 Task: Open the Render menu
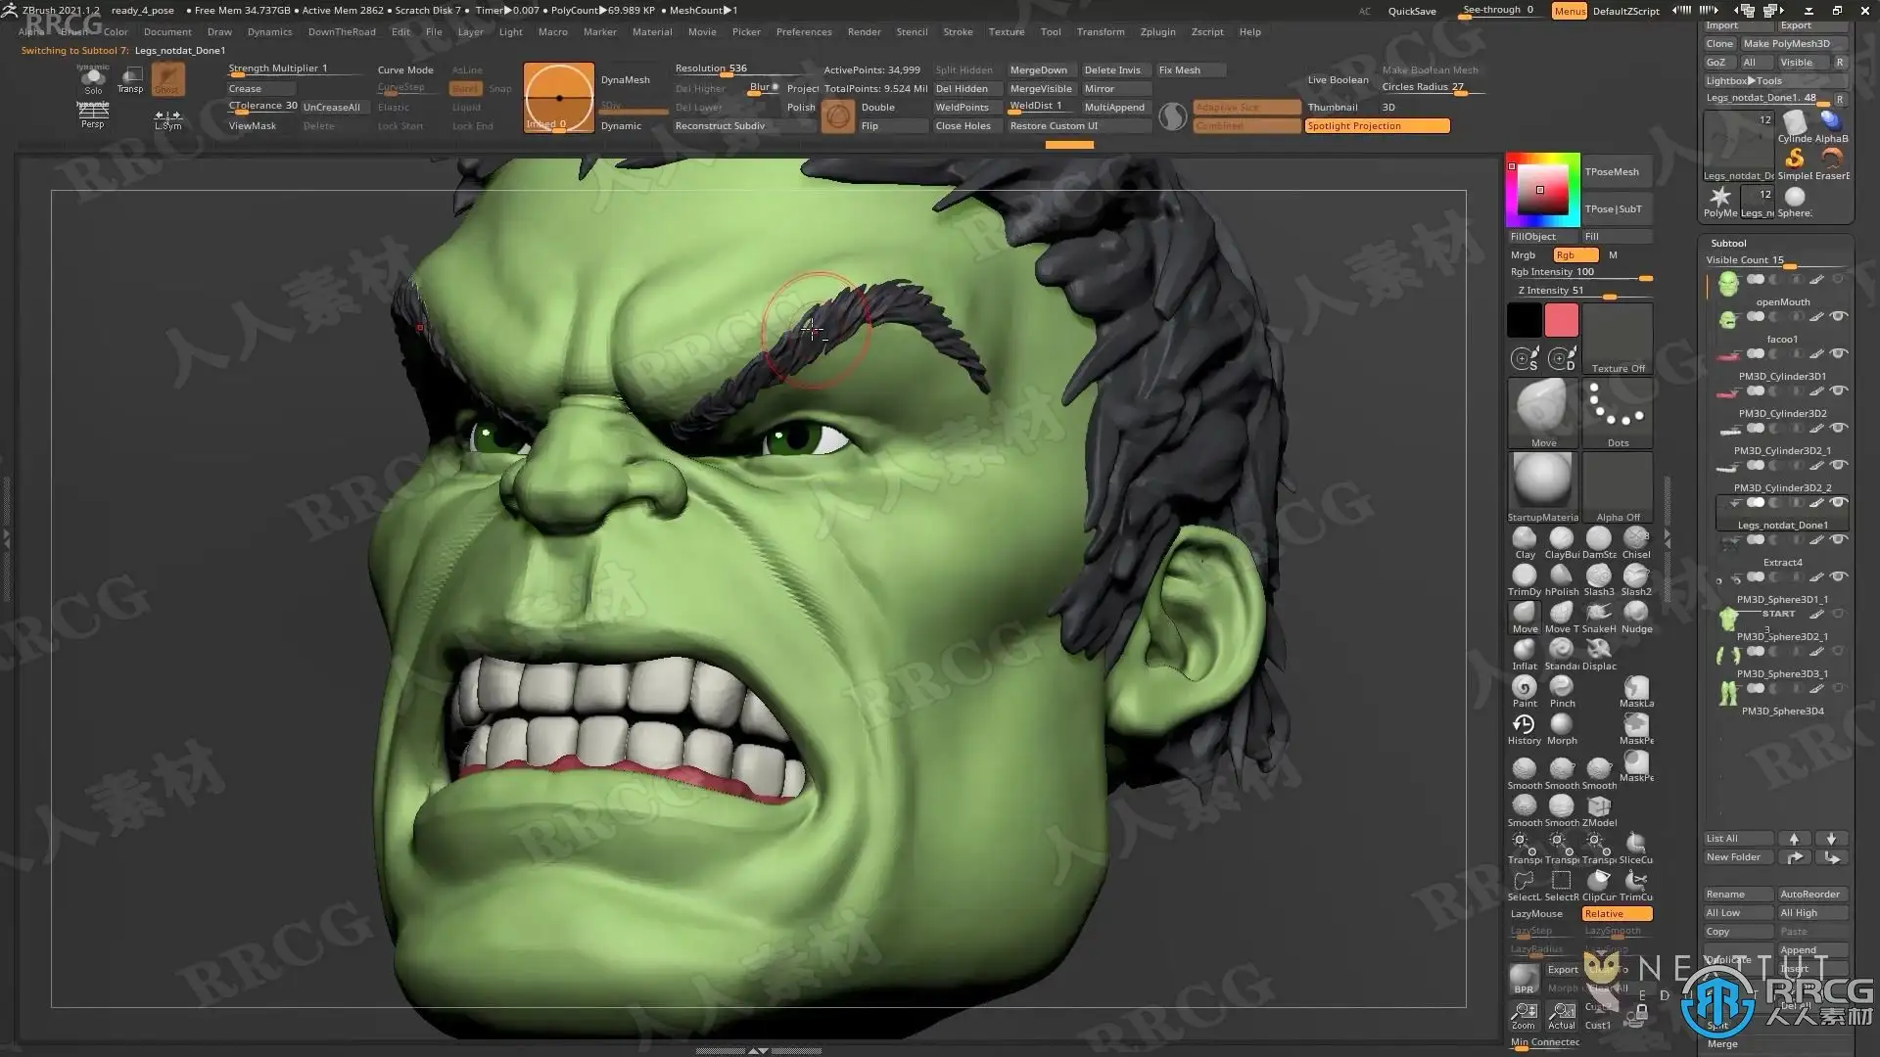tap(864, 32)
